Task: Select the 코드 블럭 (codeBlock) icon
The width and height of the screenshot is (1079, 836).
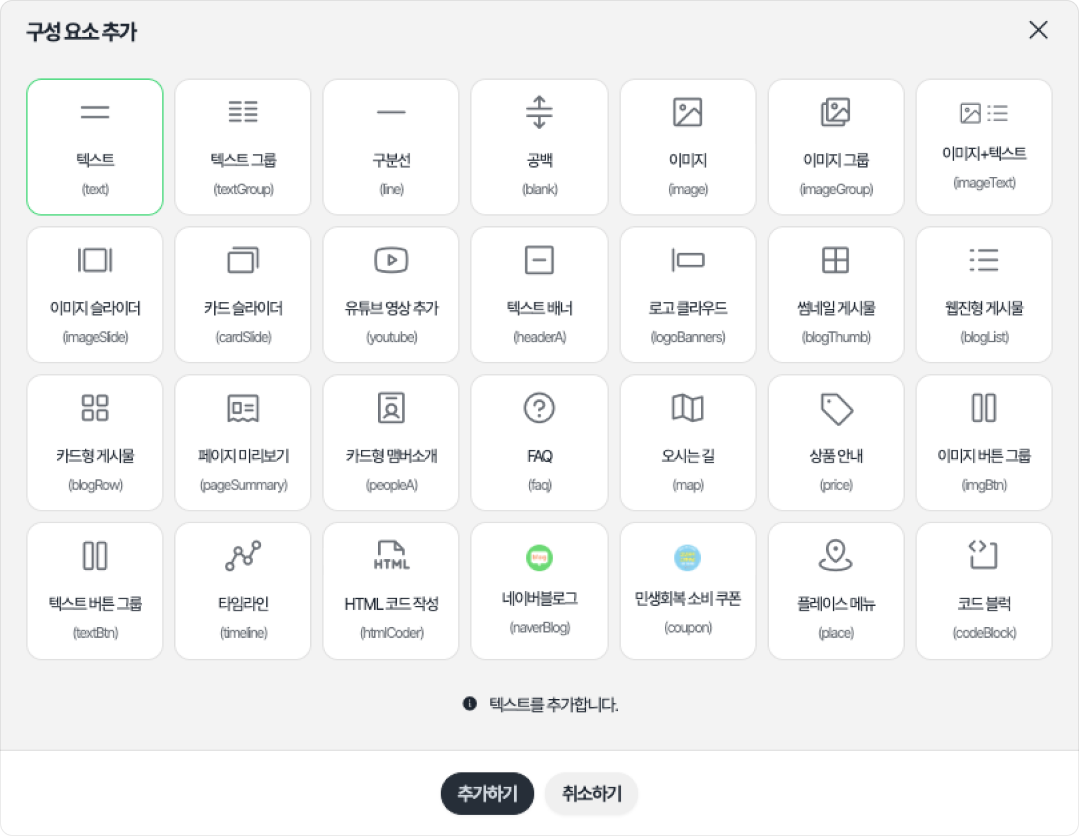Action: click(983, 555)
